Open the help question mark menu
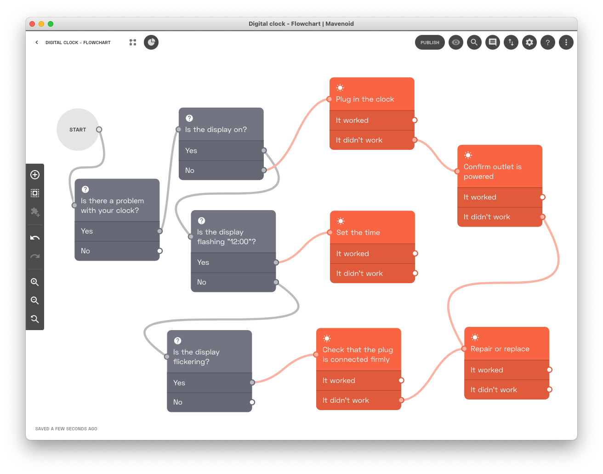603x474 pixels. pos(547,42)
